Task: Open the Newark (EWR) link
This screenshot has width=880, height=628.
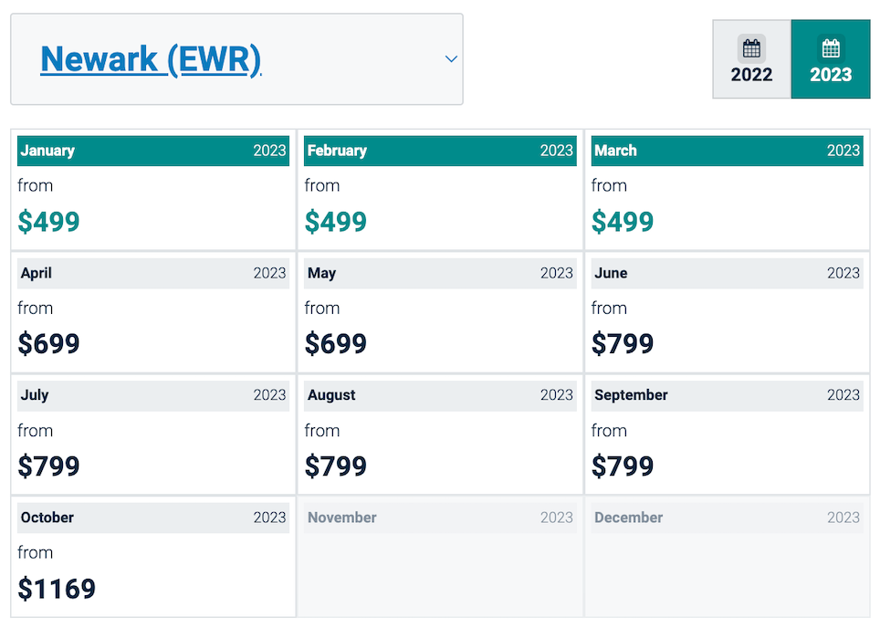Action: 151,59
